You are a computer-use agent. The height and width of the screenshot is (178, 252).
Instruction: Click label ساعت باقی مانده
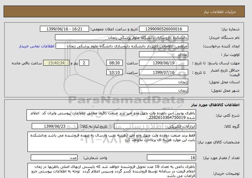tap(27, 63)
